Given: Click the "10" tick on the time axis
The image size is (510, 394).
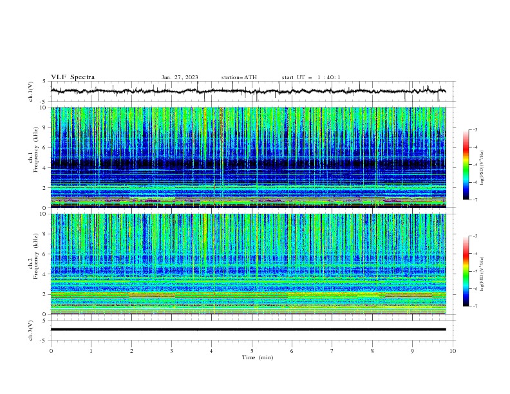Looking at the screenshot, I should point(453,351).
